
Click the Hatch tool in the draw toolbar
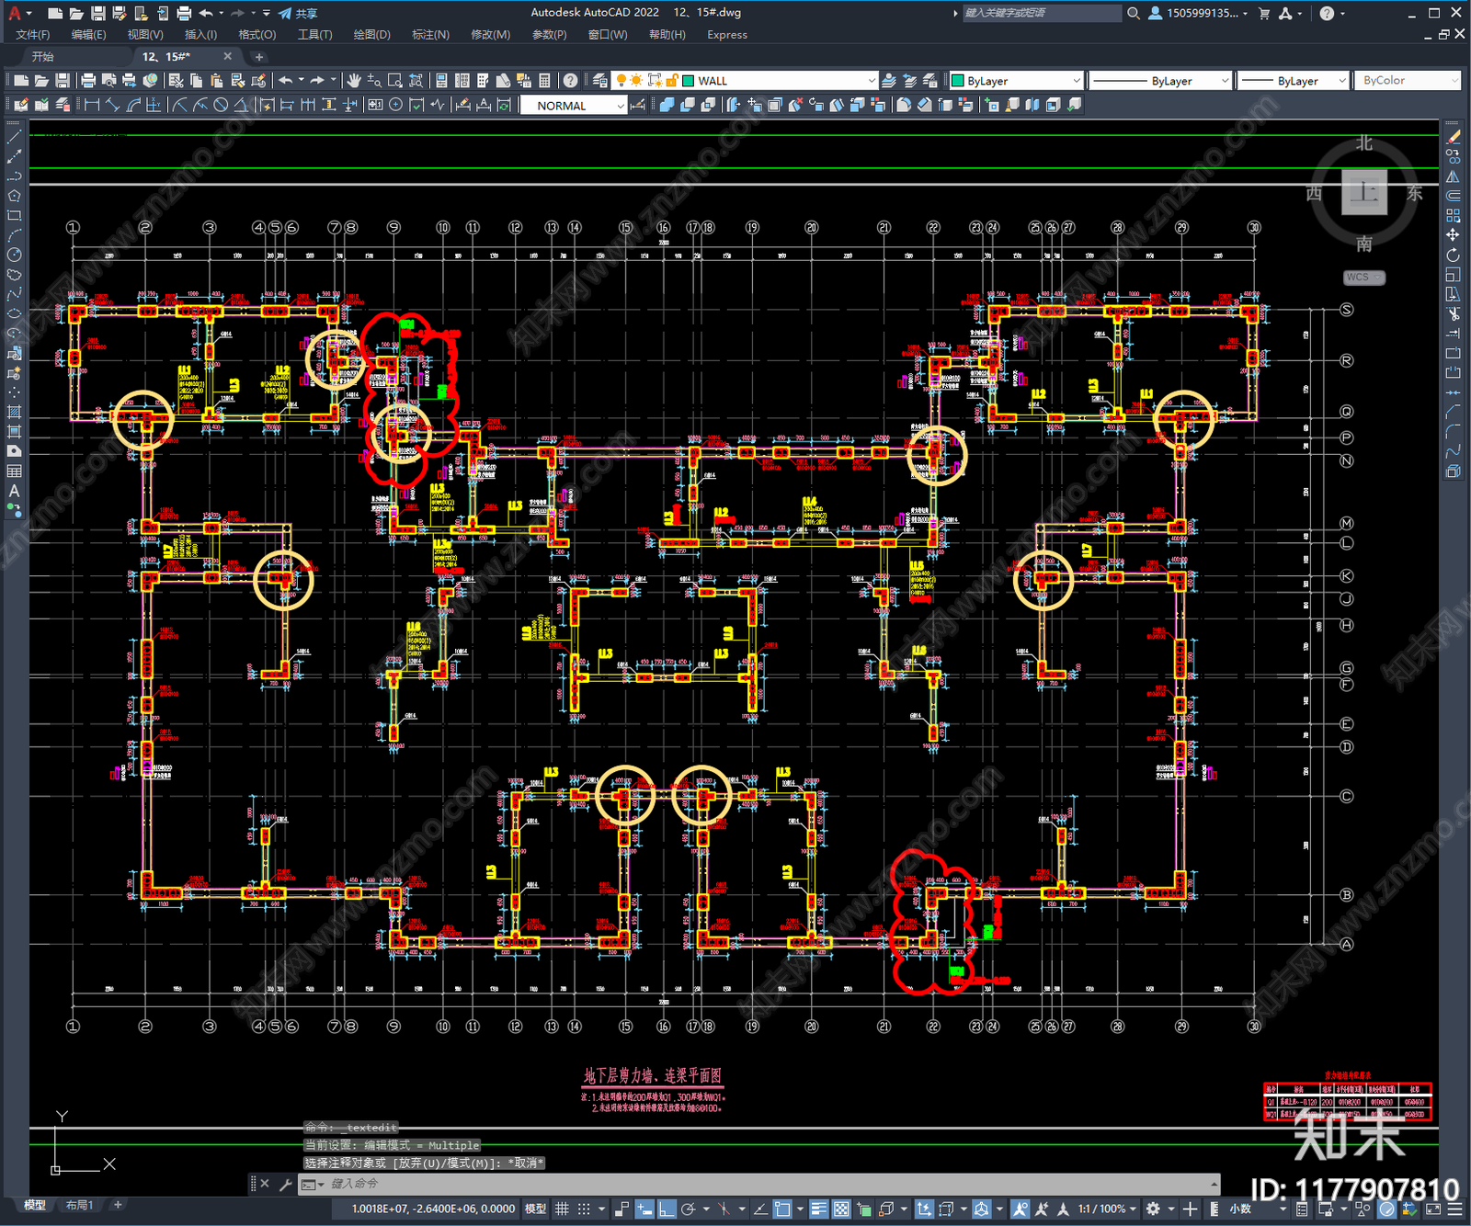[x=14, y=411]
